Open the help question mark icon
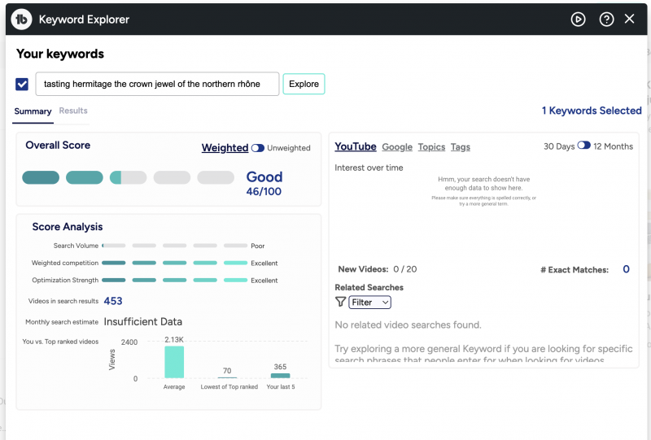Screen dimensions: 651x440 tap(606, 19)
